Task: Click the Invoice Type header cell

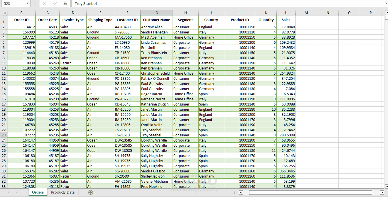Action: (73, 20)
